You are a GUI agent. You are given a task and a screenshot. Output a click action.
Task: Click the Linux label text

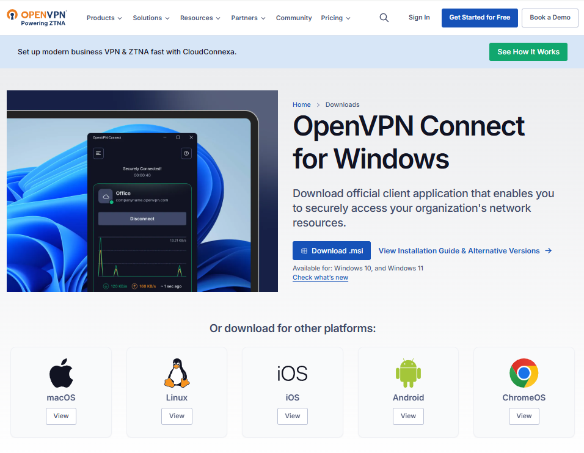[x=177, y=397]
